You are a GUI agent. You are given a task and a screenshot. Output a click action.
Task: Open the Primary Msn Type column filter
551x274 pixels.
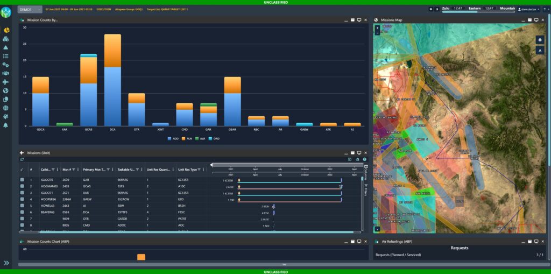(108, 169)
